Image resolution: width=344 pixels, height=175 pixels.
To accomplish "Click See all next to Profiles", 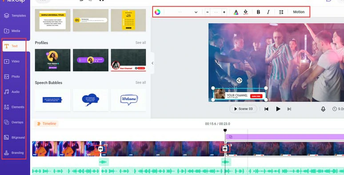I will pyautogui.click(x=140, y=43).
